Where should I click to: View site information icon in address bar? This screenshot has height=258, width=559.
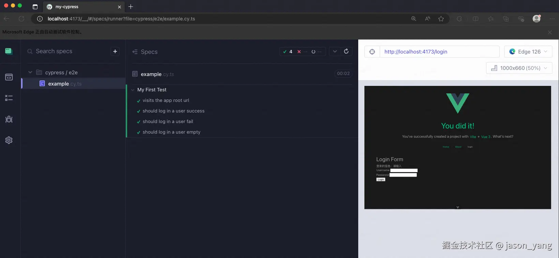click(40, 19)
